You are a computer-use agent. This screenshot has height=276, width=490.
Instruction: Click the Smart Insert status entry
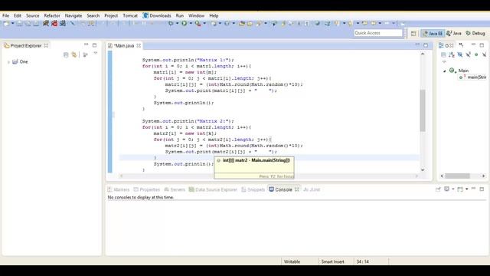click(x=333, y=261)
